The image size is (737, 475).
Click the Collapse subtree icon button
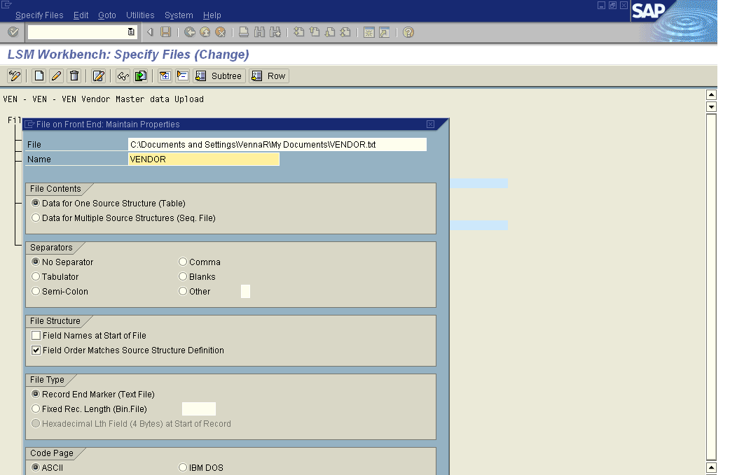(x=182, y=76)
